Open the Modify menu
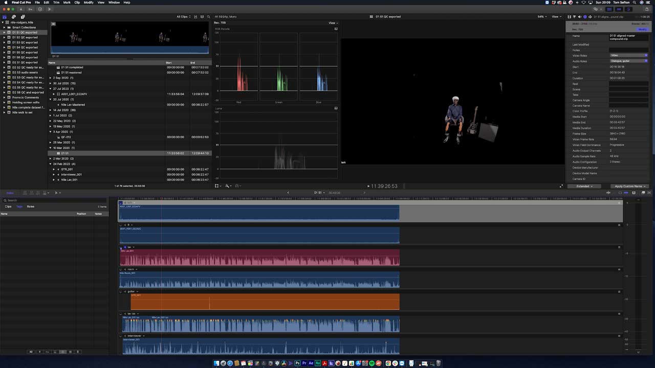 pyautogui.click(x=89, y=3)
